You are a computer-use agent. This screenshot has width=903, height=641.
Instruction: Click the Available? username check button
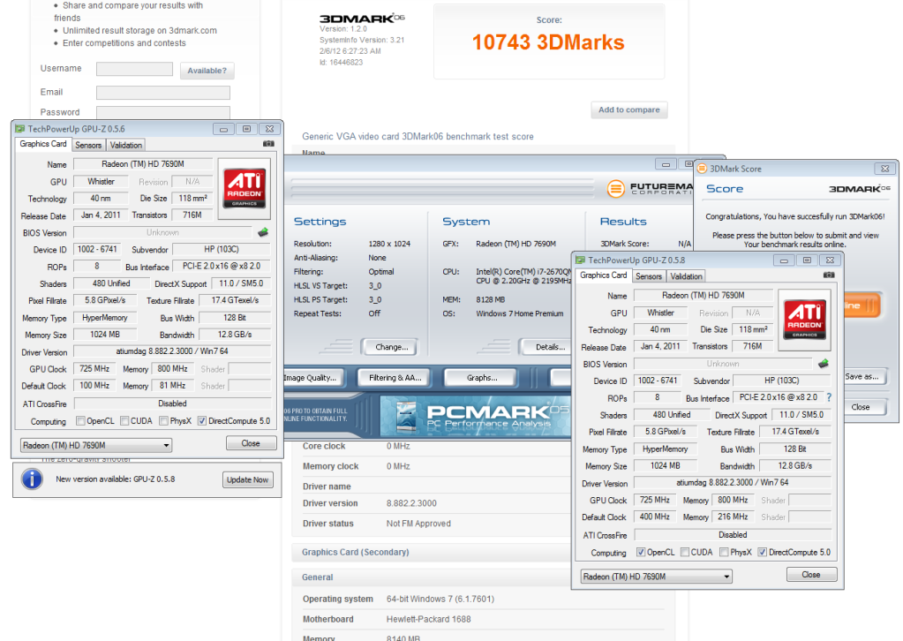[207, 71]
